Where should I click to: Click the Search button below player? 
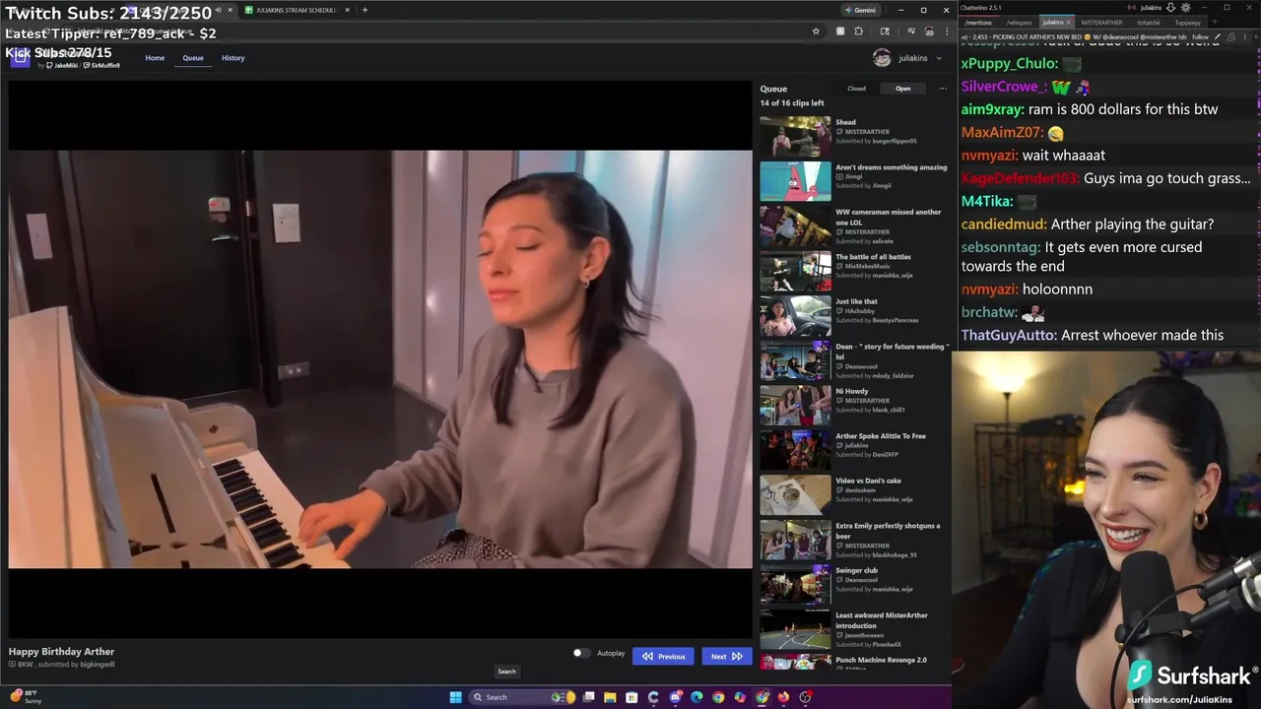(506, 672)
